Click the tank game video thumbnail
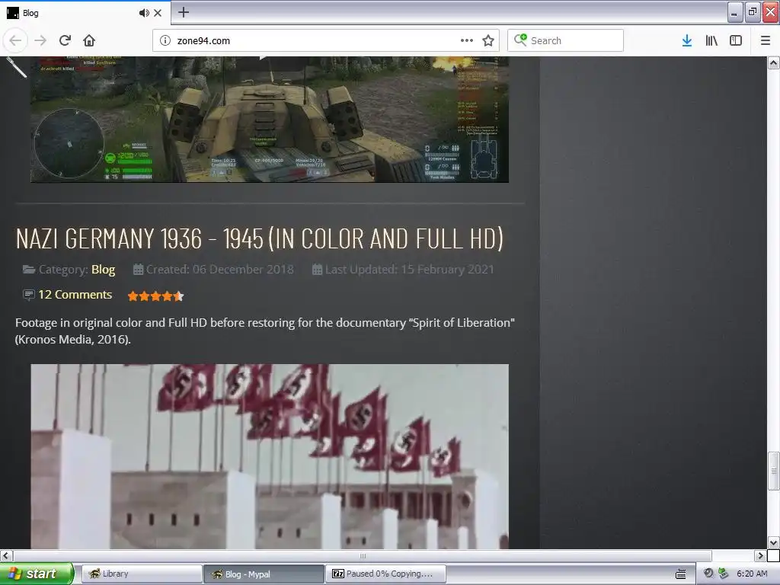This screenshot has height=585, width=780. [x=270, y=120]
